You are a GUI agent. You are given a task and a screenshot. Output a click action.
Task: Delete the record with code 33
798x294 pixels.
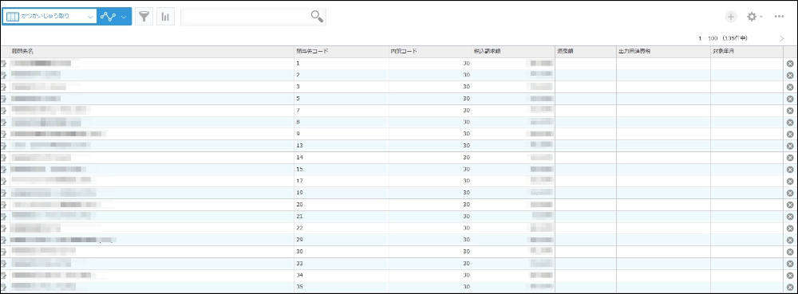point(790,264)
